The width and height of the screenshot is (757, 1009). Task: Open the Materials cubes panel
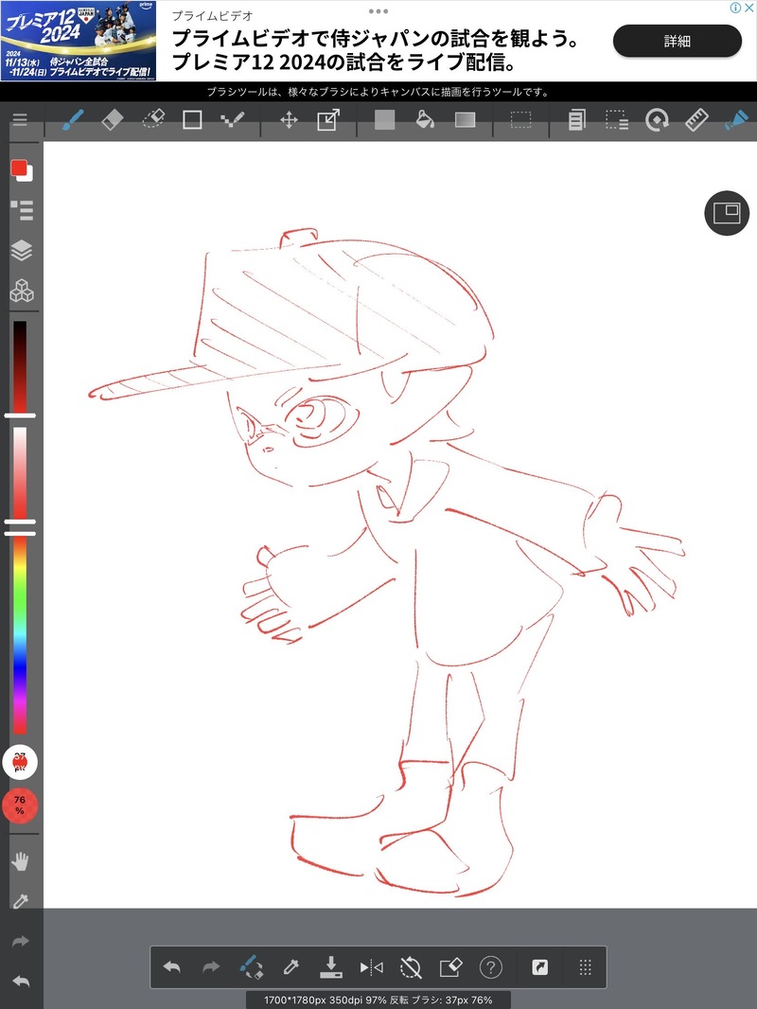coord(22,291)
